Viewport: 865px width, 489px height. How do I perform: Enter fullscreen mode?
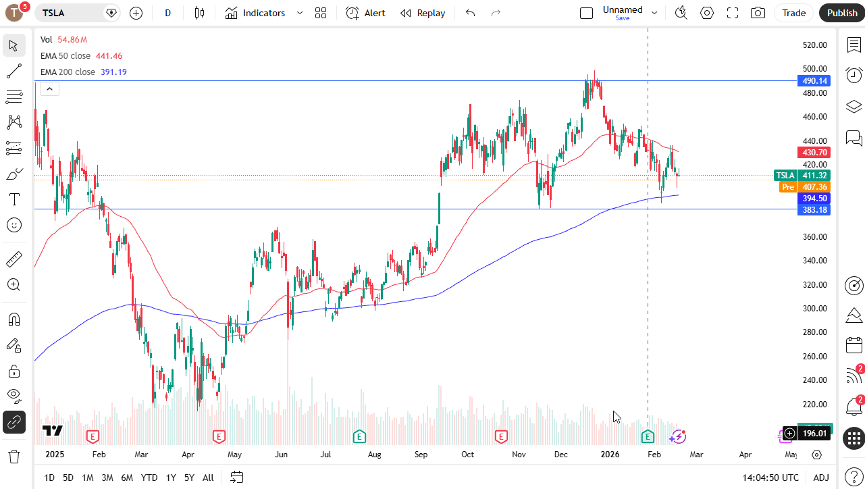coord(733,13)
